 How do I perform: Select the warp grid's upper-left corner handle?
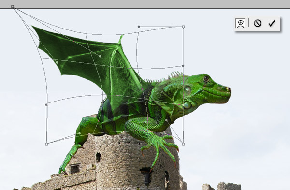[x=13, y=7]
